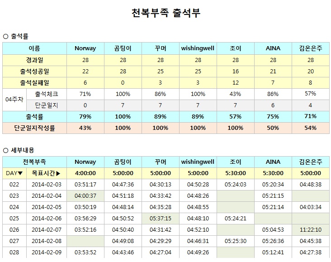
Task: Click the DAY▼ header cell
Action: pos(14,173)
